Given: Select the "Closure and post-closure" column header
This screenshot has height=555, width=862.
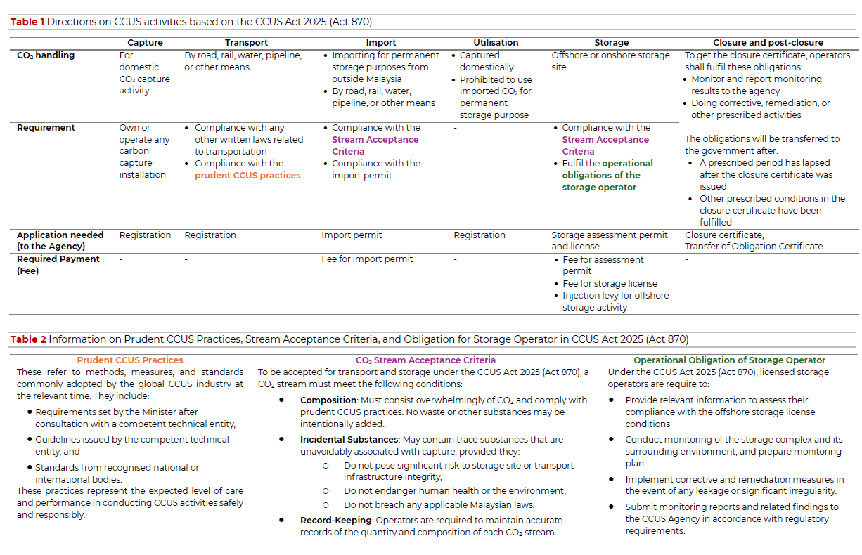Looking at the screenshot, I should (x=768, y=43).
